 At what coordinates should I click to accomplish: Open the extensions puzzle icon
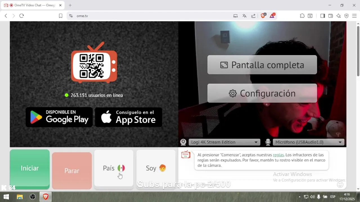[x=302, y=16]
